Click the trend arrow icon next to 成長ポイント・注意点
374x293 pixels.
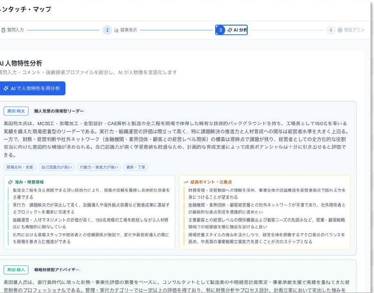[186, 182]
